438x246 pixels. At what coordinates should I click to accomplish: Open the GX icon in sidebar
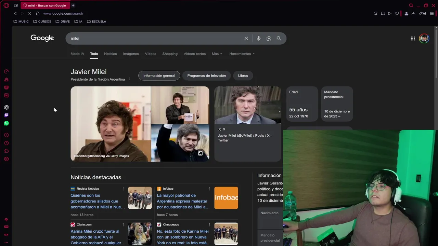(x=6, y=235)
